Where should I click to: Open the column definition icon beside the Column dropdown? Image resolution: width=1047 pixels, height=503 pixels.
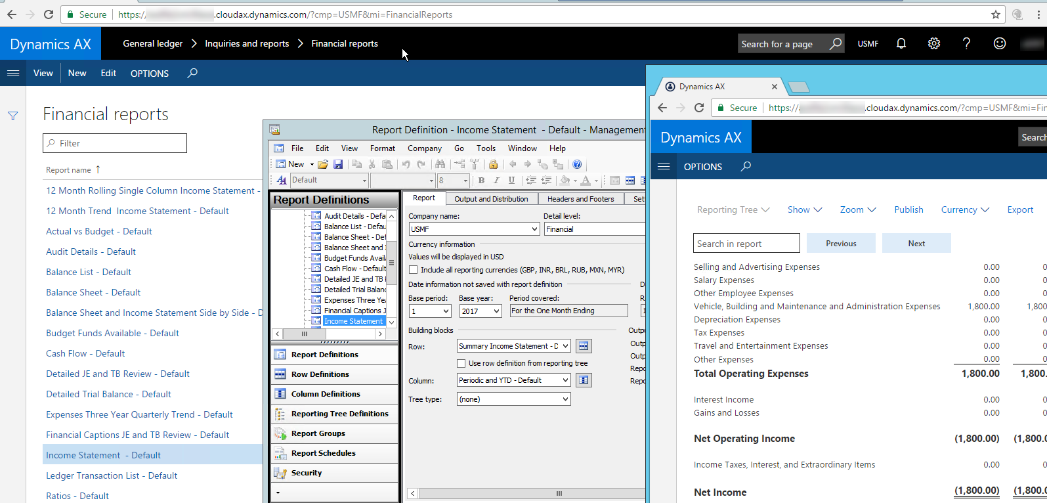(584, 380)
